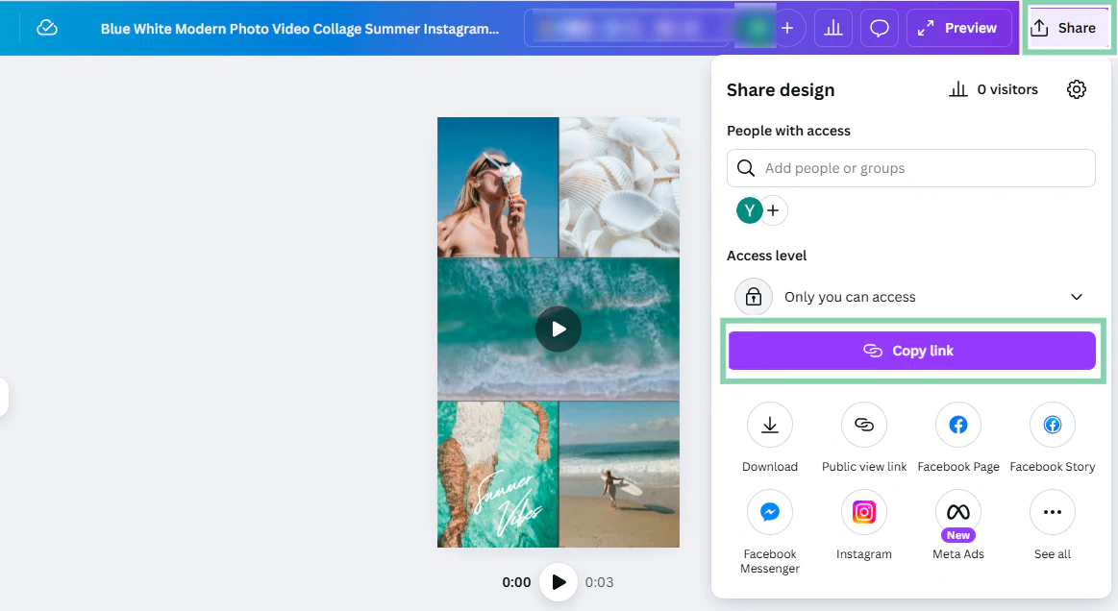Select the Summer Vibes swimming photo
Image resolution: width=1118 pixels, height=611 pixels.
click(498, 475)
